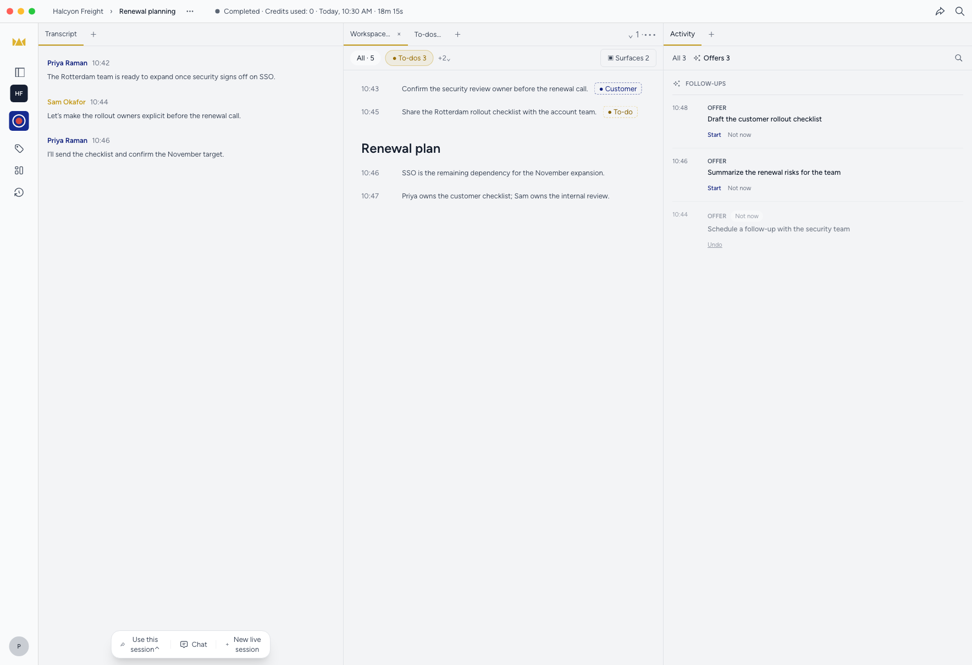This screenshot has height=665, width=972.
Task: Open workspace panel more options dots
Action: tap(649, 35)
